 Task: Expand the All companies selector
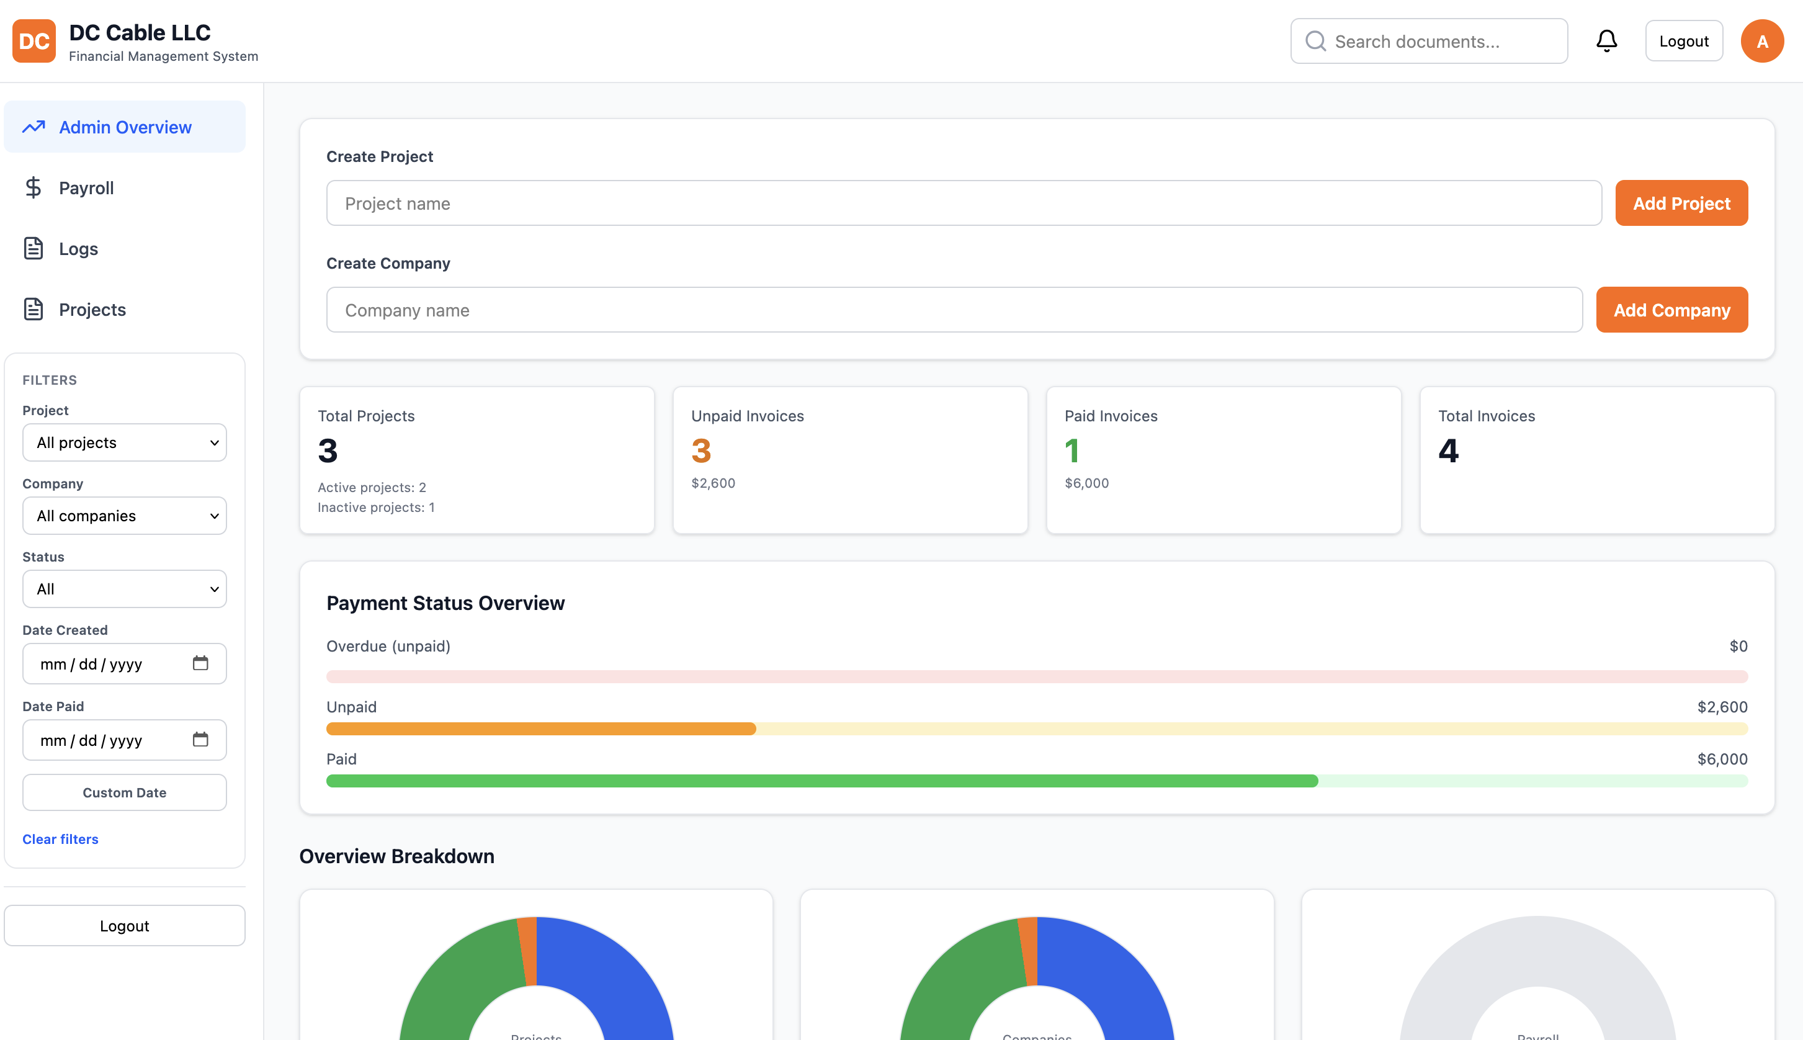point(124,516)
